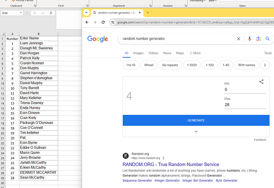Start voice search with the microphone icon

[x=249, y=39]
